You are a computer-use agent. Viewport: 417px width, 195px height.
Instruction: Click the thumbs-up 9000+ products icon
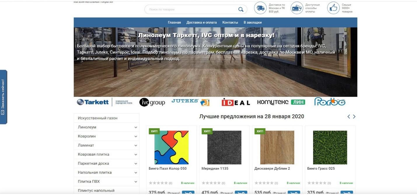333,8
